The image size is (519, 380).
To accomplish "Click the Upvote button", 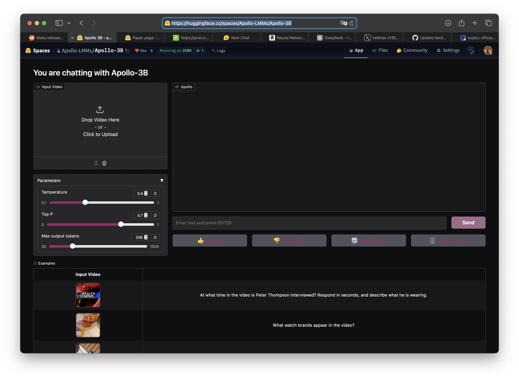I will (x=210, y=240).
